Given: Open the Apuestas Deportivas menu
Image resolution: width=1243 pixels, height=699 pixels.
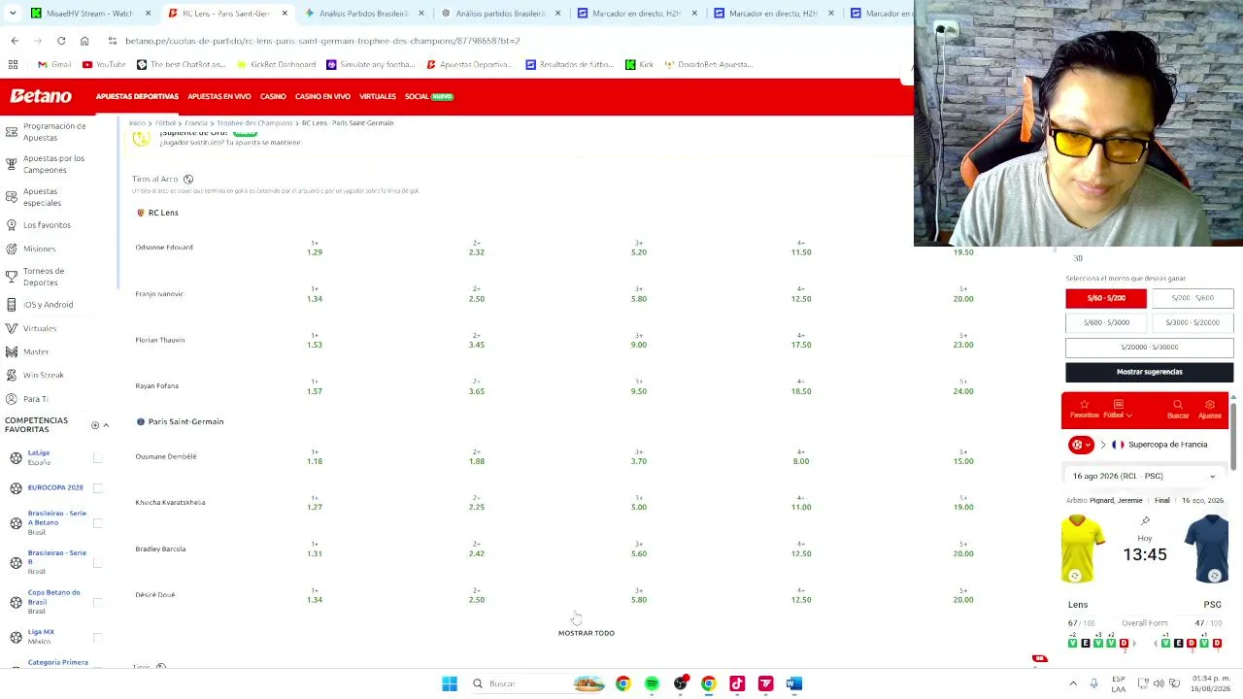Looking at the screenshot, I should [x=137, y=96].
